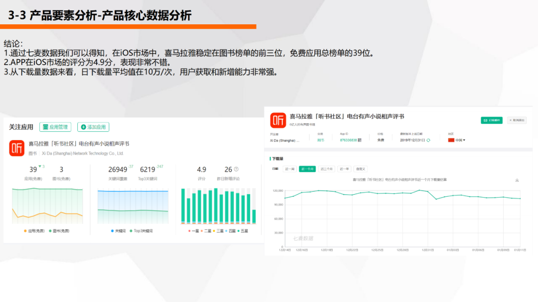Open the 图书 category link in detail panel
Image resolution: width=538 pixels, height=302 pixels.
pos(320,140)
